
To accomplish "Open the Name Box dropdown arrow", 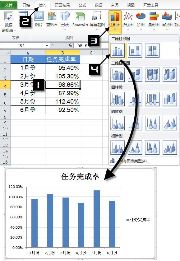I will (x=47, y=46).
